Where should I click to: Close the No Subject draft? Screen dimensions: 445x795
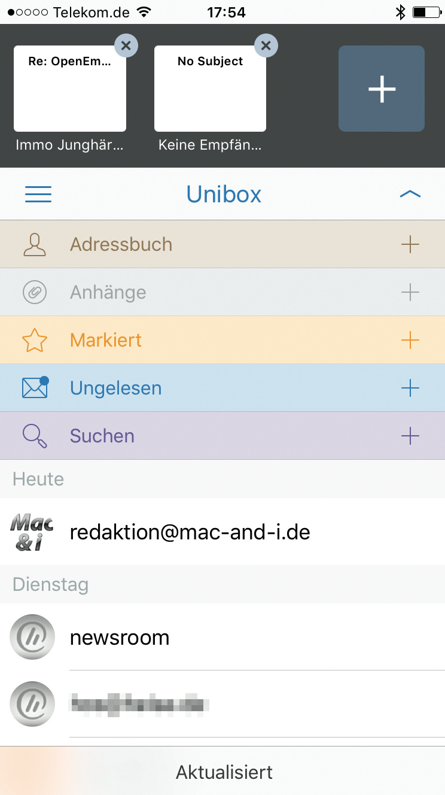pyautogui.click(x=266, y=45)
